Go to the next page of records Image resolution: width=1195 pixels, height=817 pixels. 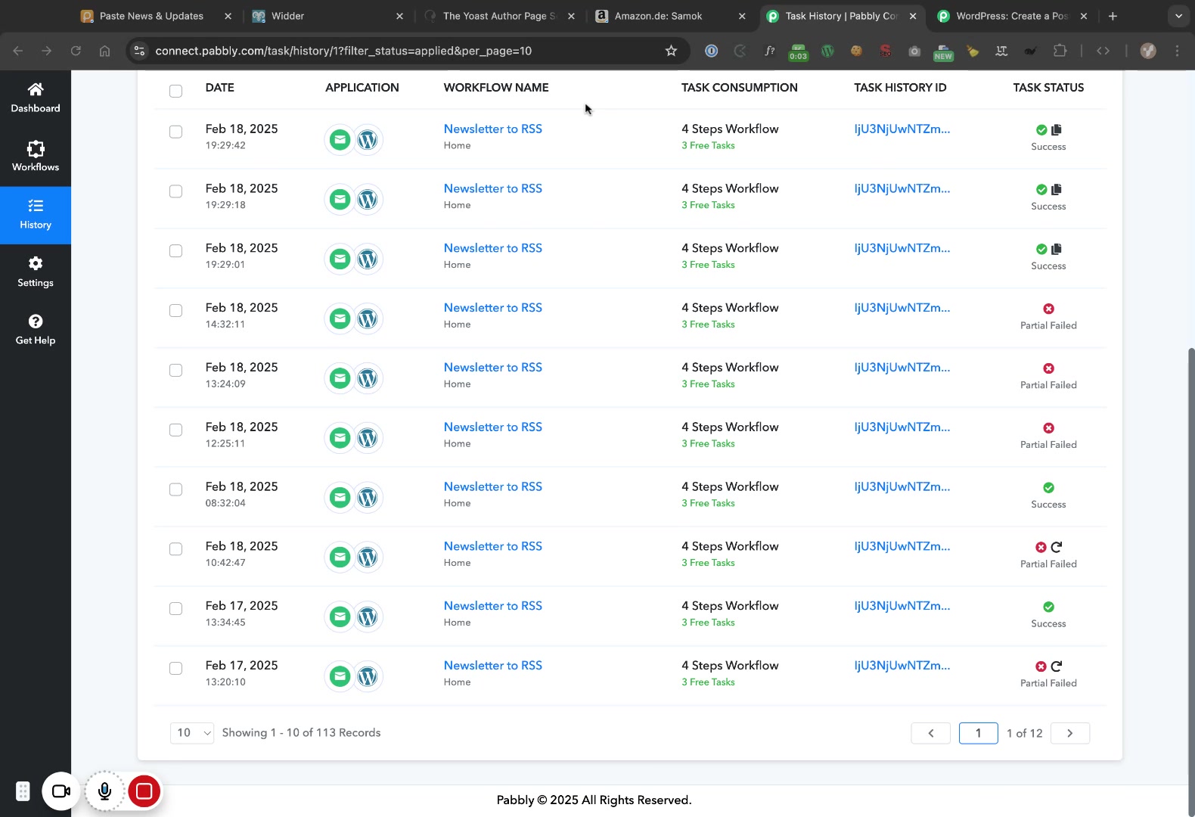pyautogui.click(x=1069, y=733)
